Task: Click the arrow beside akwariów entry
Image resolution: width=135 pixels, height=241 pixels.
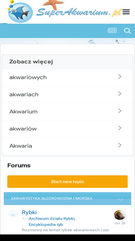Action: [120, 128]
